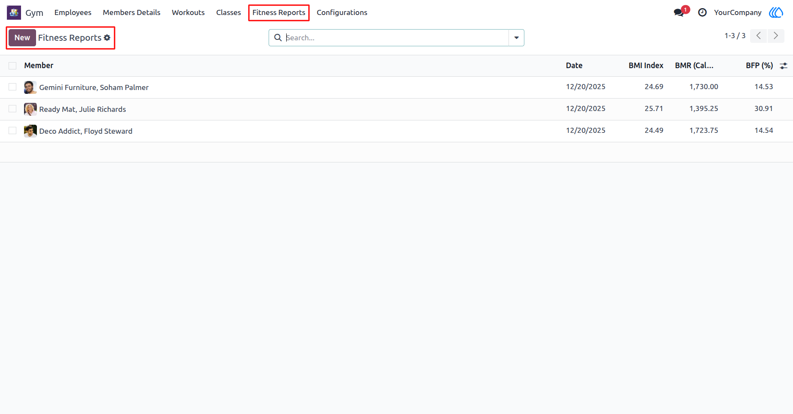The image size is (793, 414).
Task: Click BFP value 30.91
Action: point(764,108)
